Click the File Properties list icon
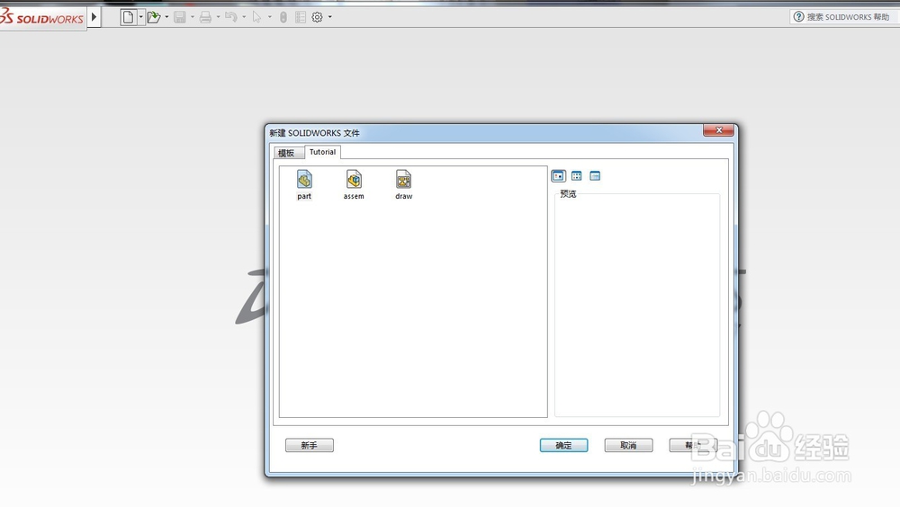Image resolution: width=900 pixels, height=507 pixels. click(301, 17)
